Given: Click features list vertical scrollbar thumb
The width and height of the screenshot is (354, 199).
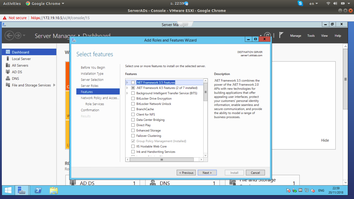Looking at the screenshot, I should coord(206,92).
